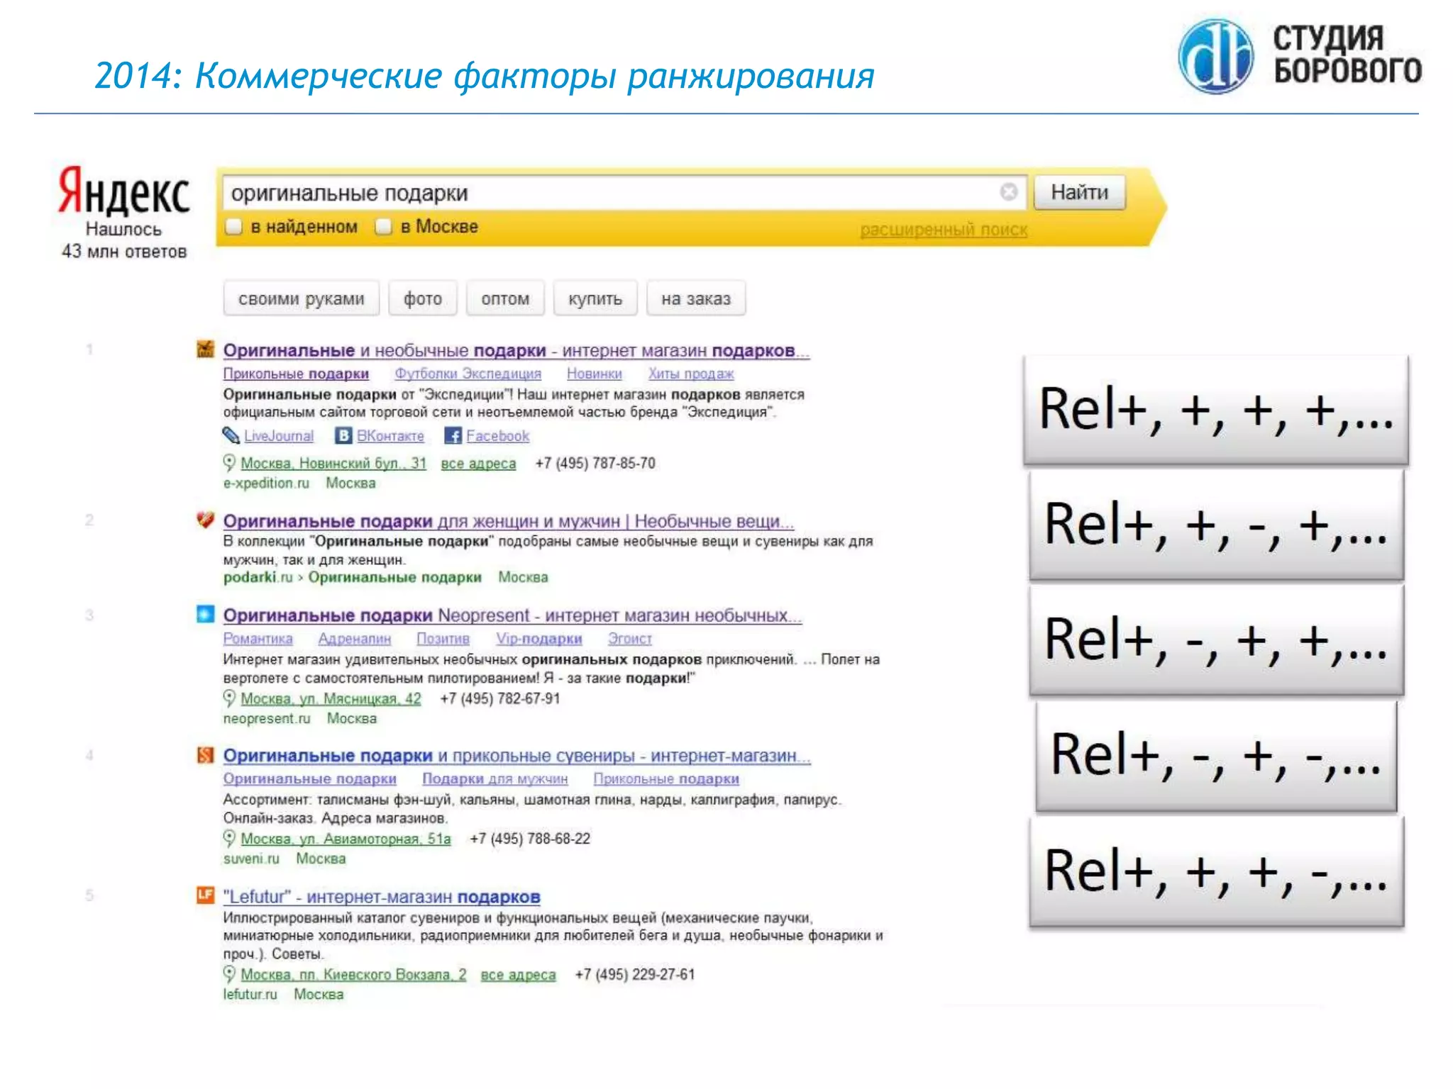Click the 'Rel+, +, +, -,...' box
1453x1089 pixels.
[x=1216, y=872]
